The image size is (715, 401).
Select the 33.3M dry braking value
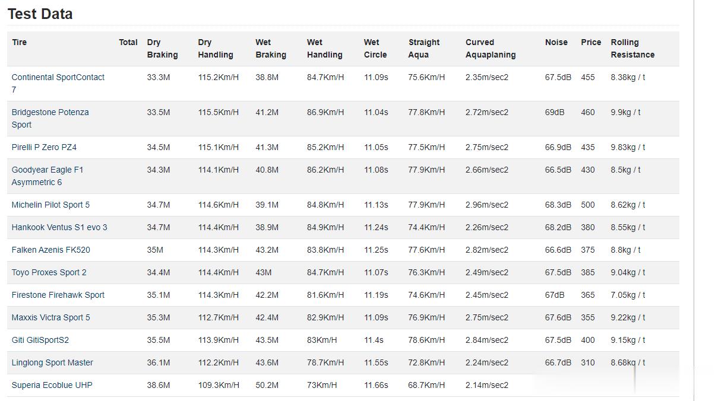[159, 77]
